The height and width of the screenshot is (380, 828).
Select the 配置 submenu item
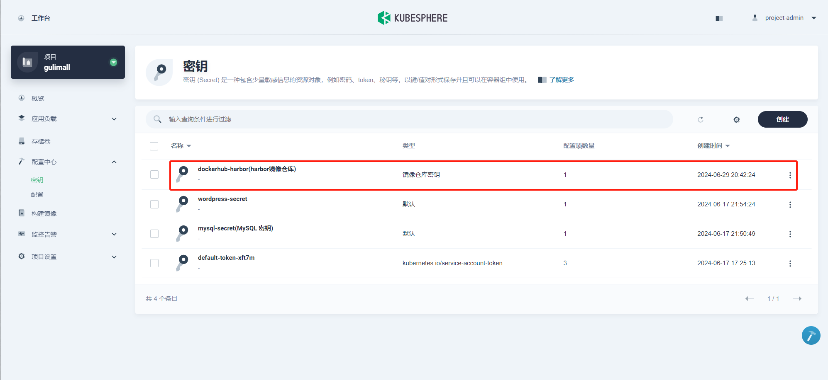pos(37,195)
